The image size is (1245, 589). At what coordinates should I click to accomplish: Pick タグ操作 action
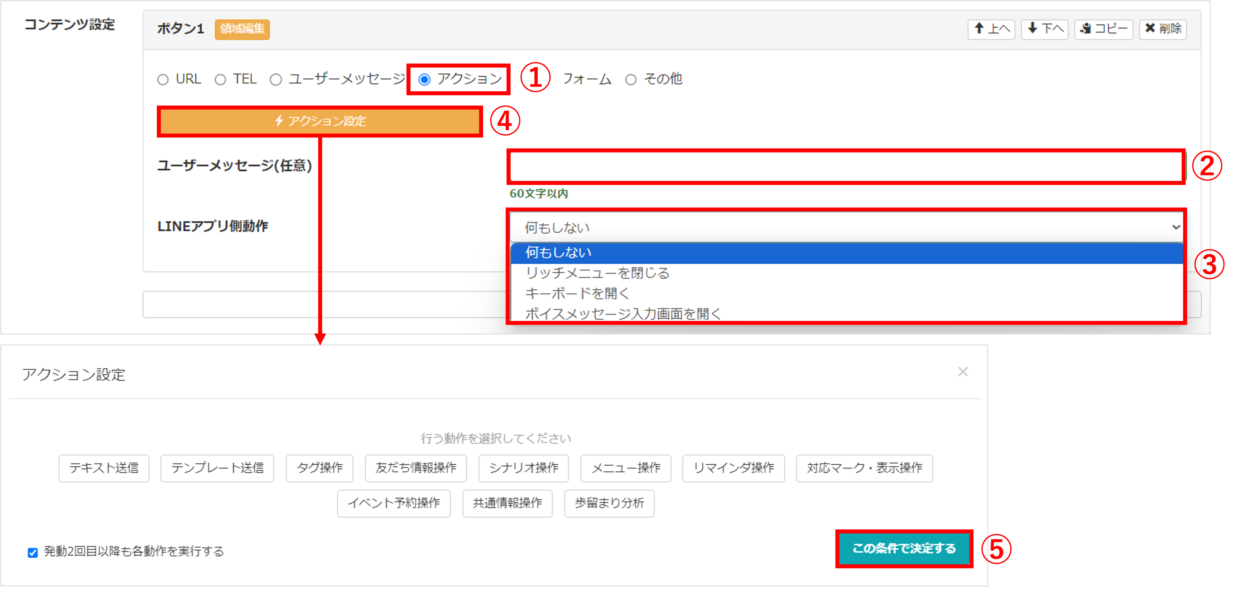[x=319, y=468]
